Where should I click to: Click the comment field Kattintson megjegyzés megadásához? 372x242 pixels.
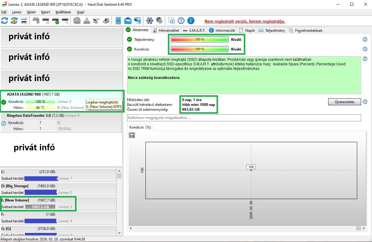244,118
